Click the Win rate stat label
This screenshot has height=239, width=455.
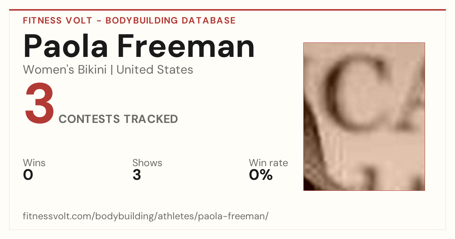(x=268, y=163)
